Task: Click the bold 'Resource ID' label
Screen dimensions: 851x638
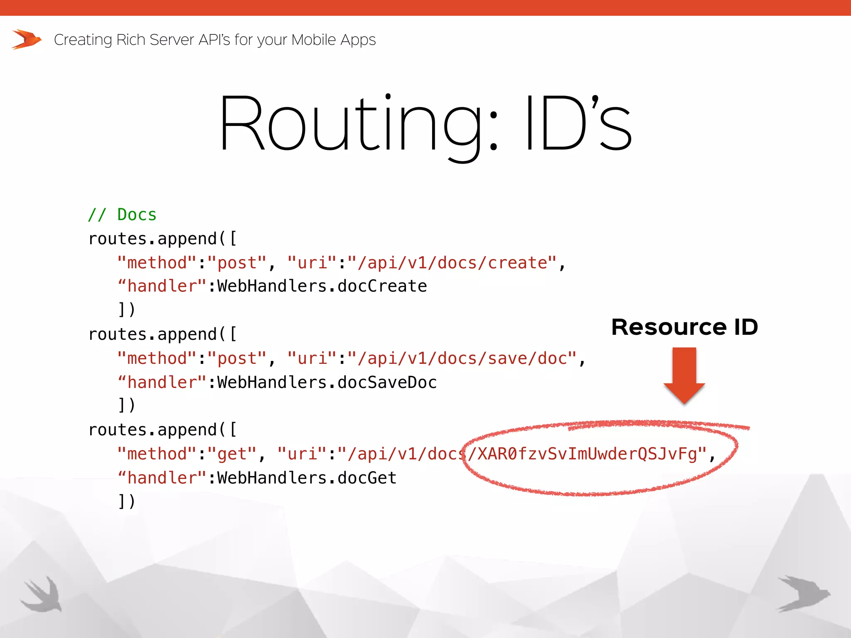Action: [x=685, y=327]
